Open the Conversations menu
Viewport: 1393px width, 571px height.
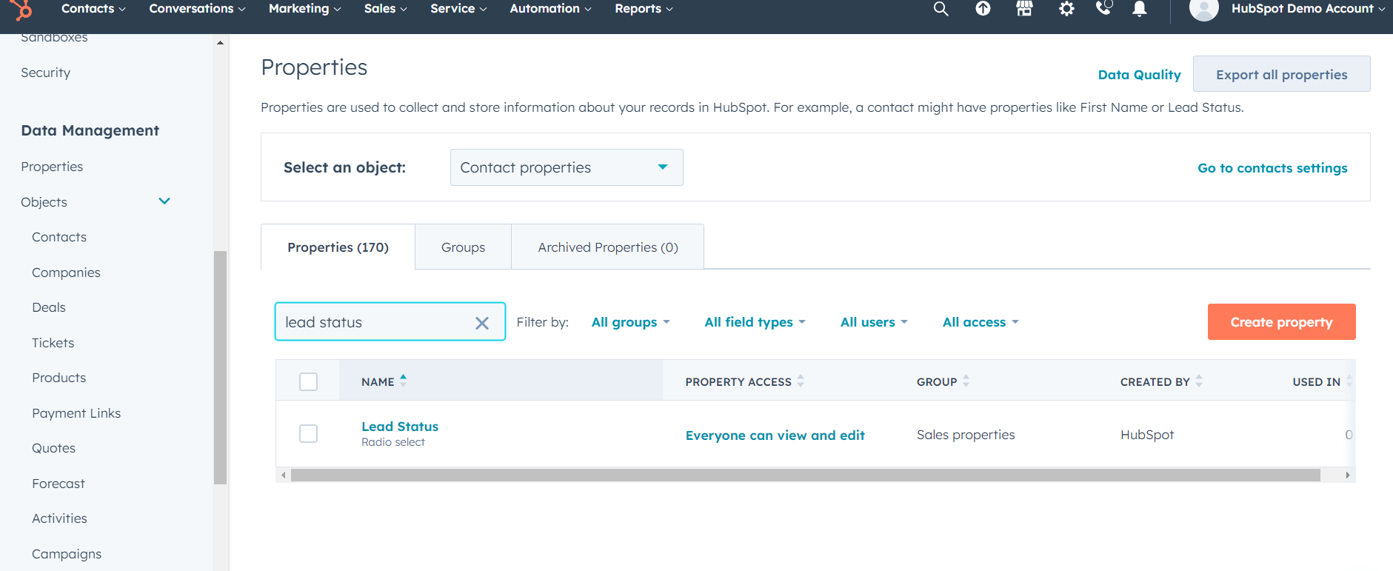point(197,9)
